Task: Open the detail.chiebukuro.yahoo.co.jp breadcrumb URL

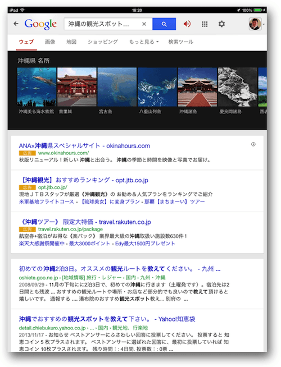Action: click(83, 328)
